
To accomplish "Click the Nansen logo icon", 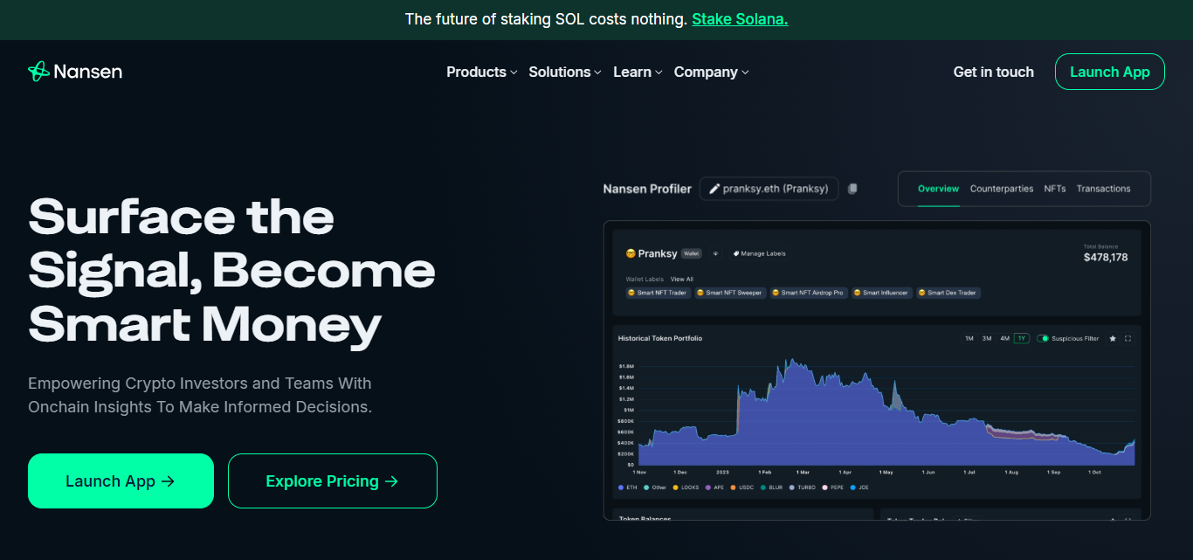I will pyautogui.click(x=38, y=72).
